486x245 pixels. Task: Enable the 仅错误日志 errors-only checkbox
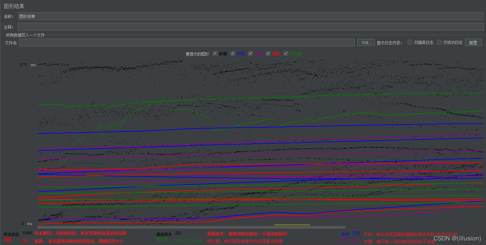coord(410,42)
